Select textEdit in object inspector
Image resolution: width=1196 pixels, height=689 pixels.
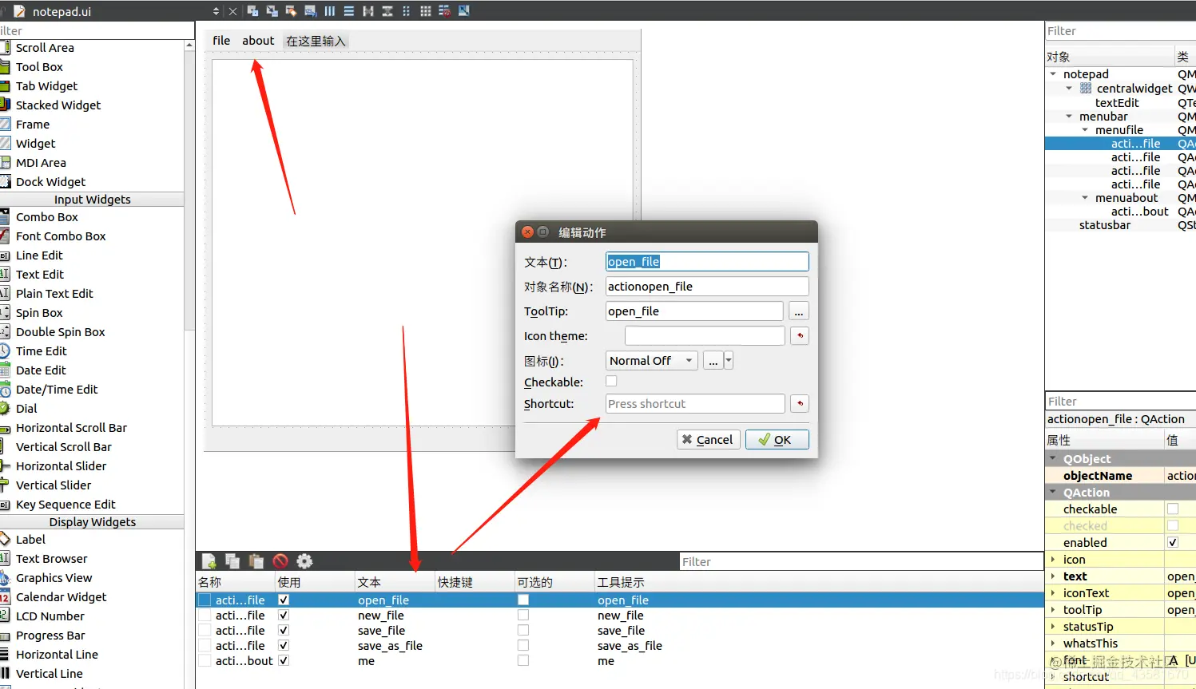(x=1117, y=103)
